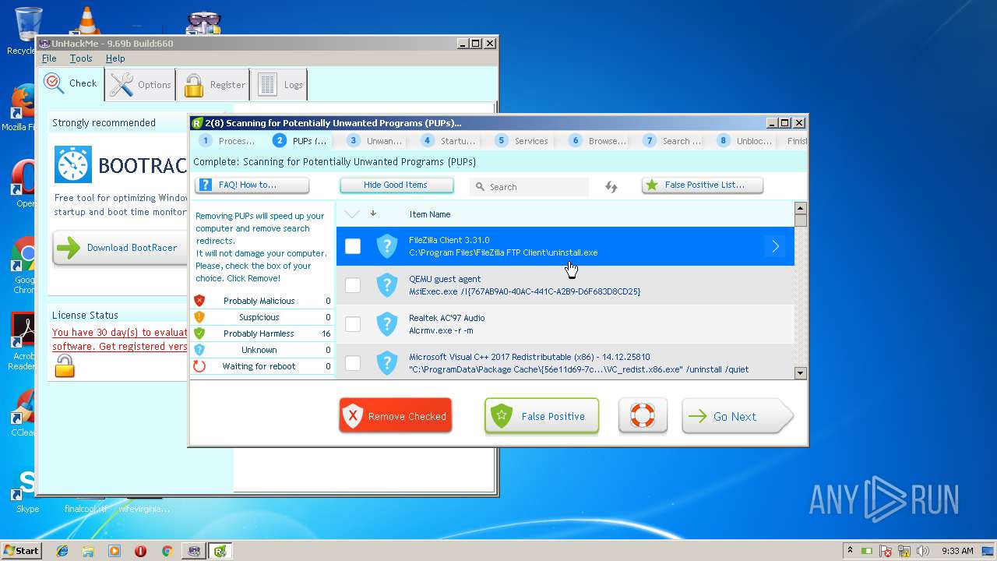
Task: Click Microsoft Visual C++ shield icon
Action: click(x=387, y=363)
